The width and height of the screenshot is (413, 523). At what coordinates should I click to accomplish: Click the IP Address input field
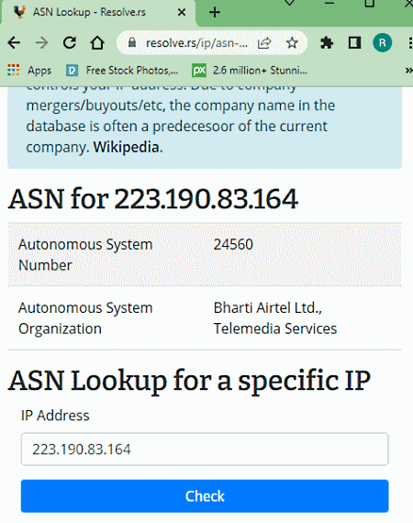pyautogui.click(x=205, y=449)
